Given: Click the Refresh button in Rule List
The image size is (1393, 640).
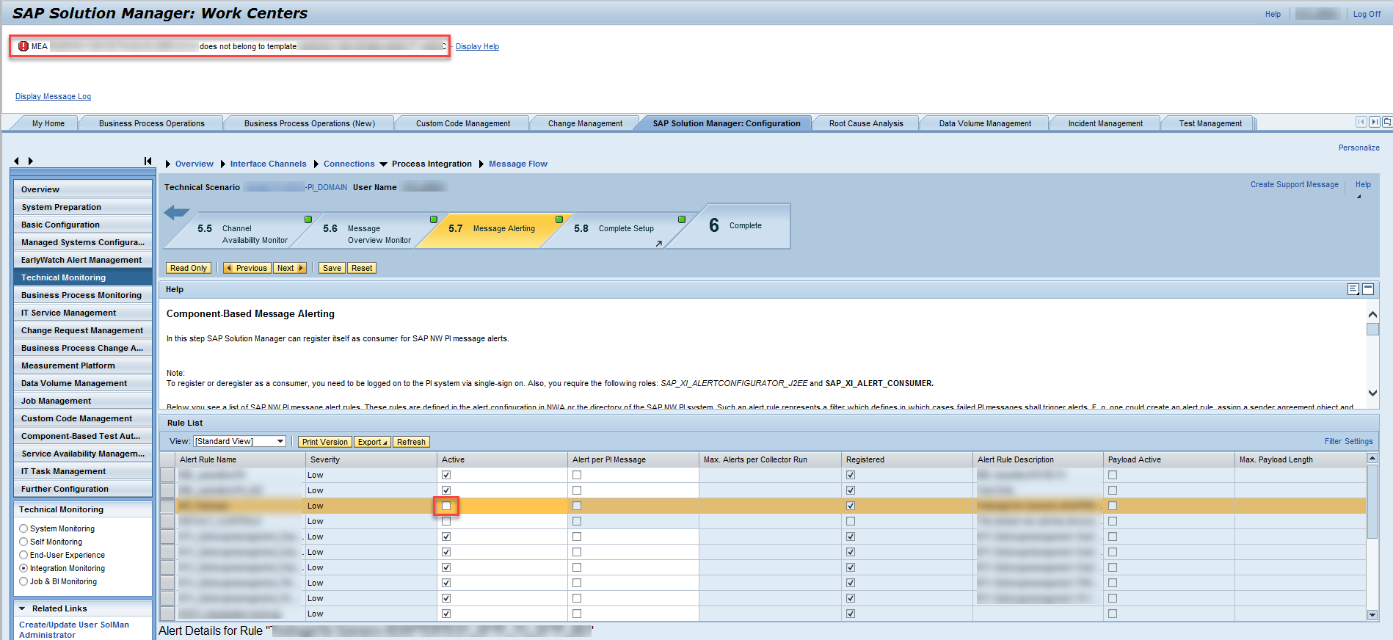Looking at the screenshot, I should pyautogui.click(x=411, y=442).
